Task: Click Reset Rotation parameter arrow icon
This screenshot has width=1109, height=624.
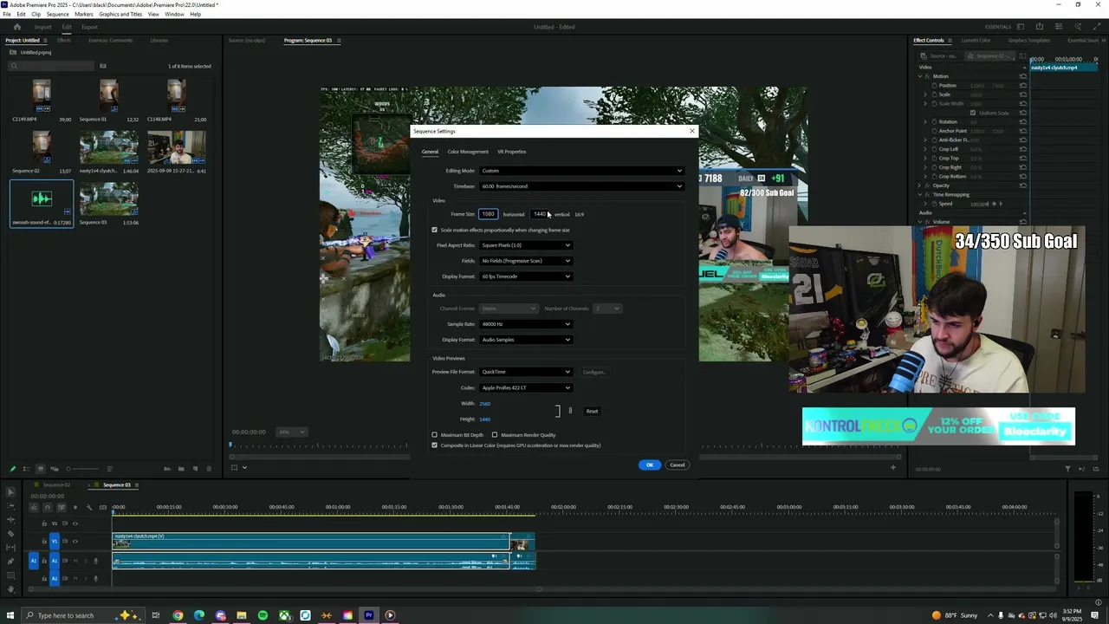Action: click(1023, 122)
